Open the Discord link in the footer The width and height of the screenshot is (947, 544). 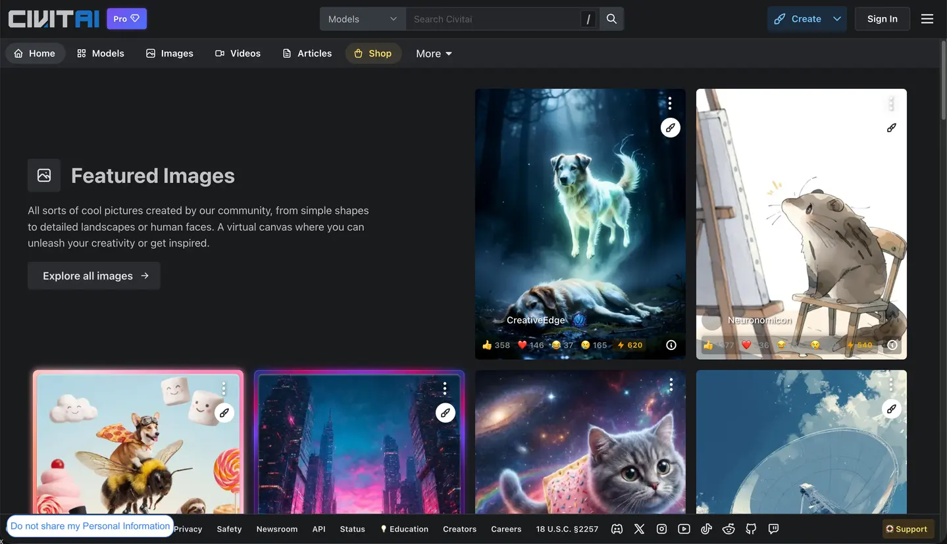[x=617, y=529]
